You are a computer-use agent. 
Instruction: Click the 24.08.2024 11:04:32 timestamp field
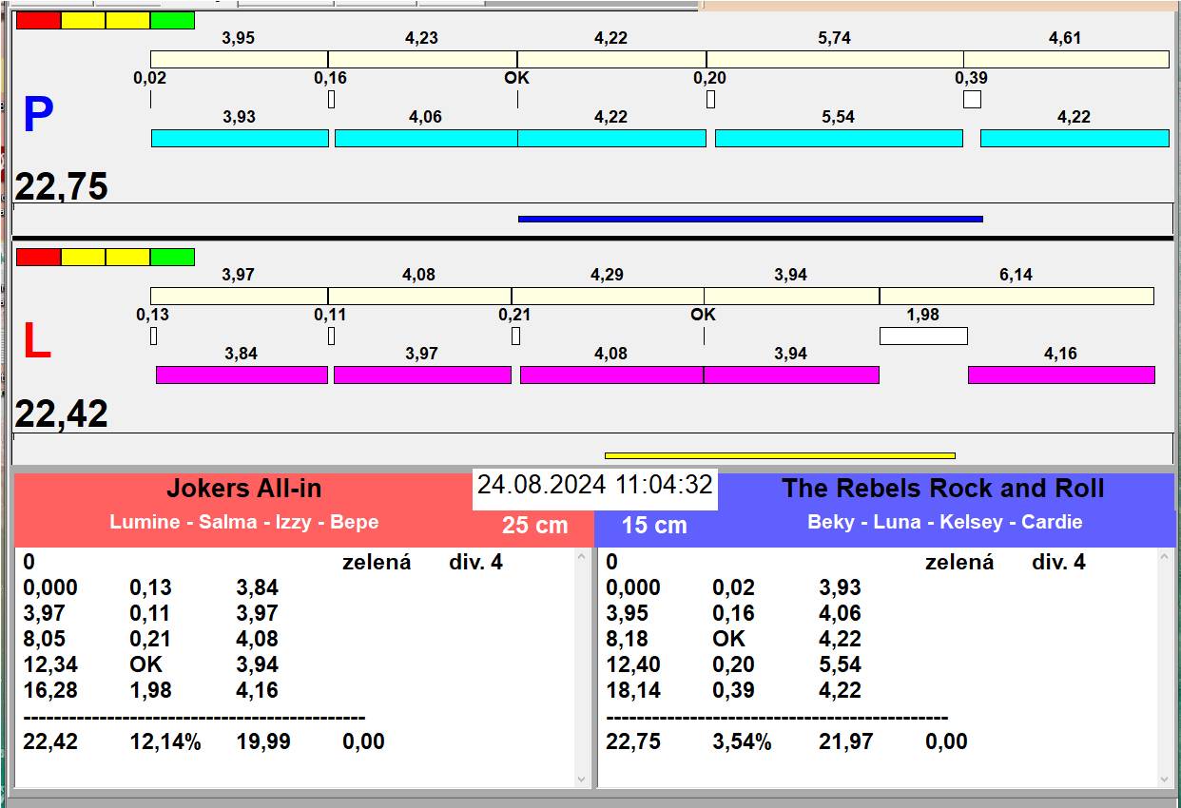[x=594, y=485]
